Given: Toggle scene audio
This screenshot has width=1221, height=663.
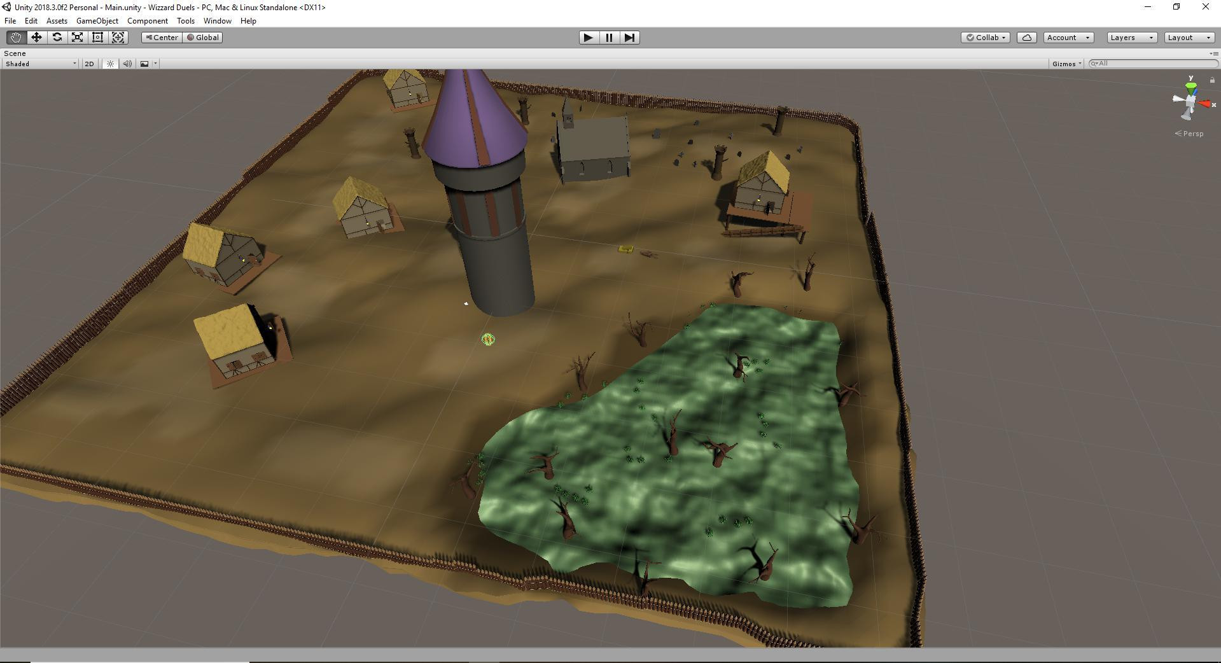Looking at the screenshot, I should click(127, 64).
